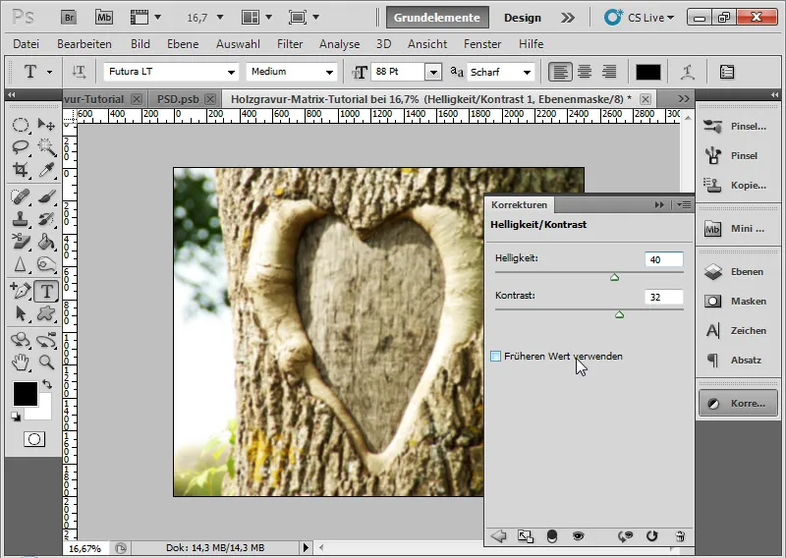Select the Hand tool

tap(20, 362)
